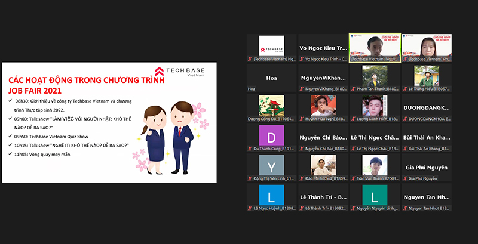The width and height of the screenshot is (478, 244).
Task: Select the Hoa participant tile
Action: coord(271,78)
